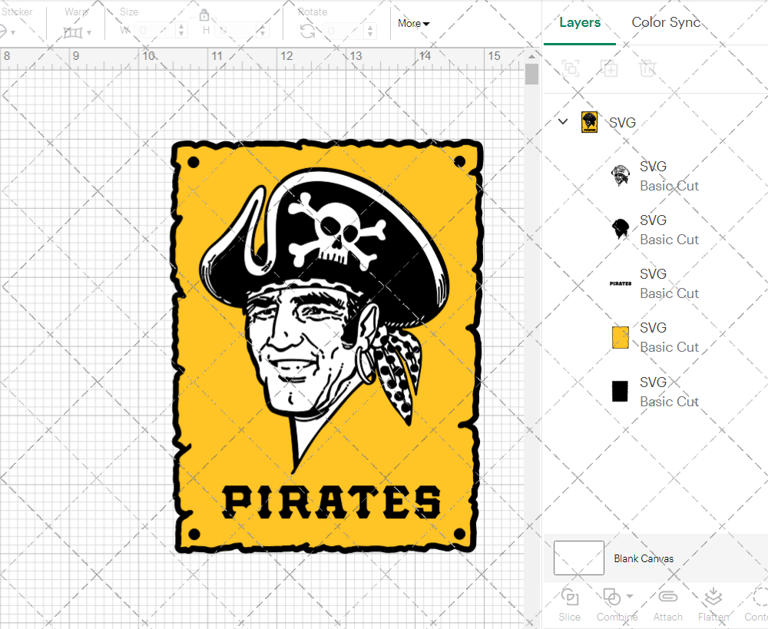Click the Contour tool
This screenshot has height=629, width=768.
pos(756,605)
